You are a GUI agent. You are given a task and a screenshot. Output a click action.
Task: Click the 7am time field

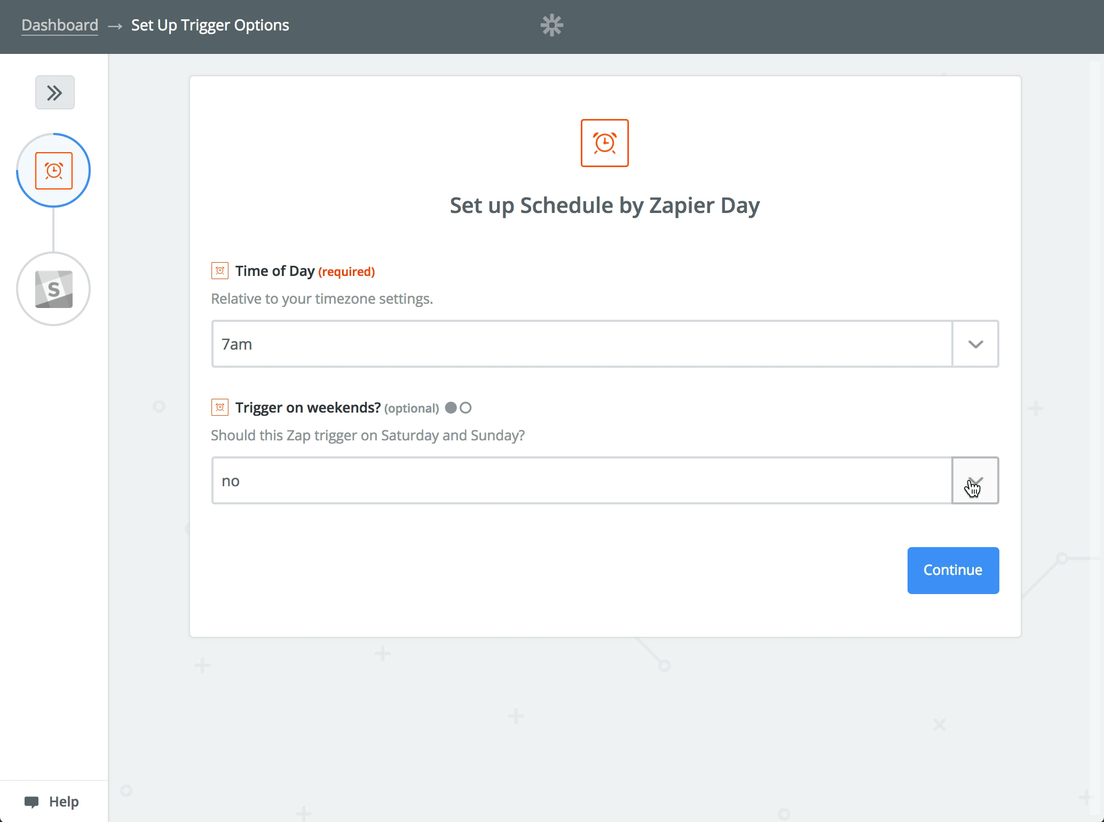point(582,344)
